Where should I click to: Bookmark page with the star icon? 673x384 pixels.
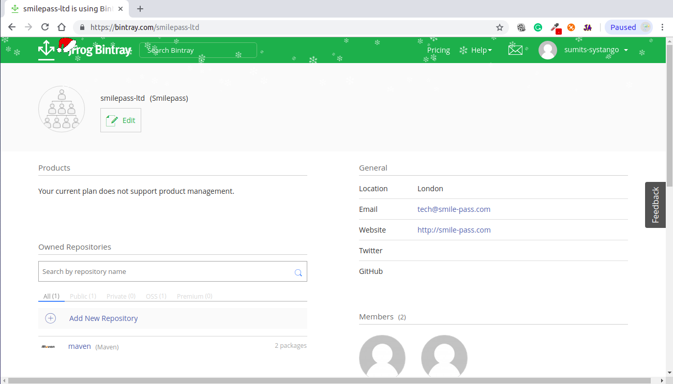pos(500,27)
